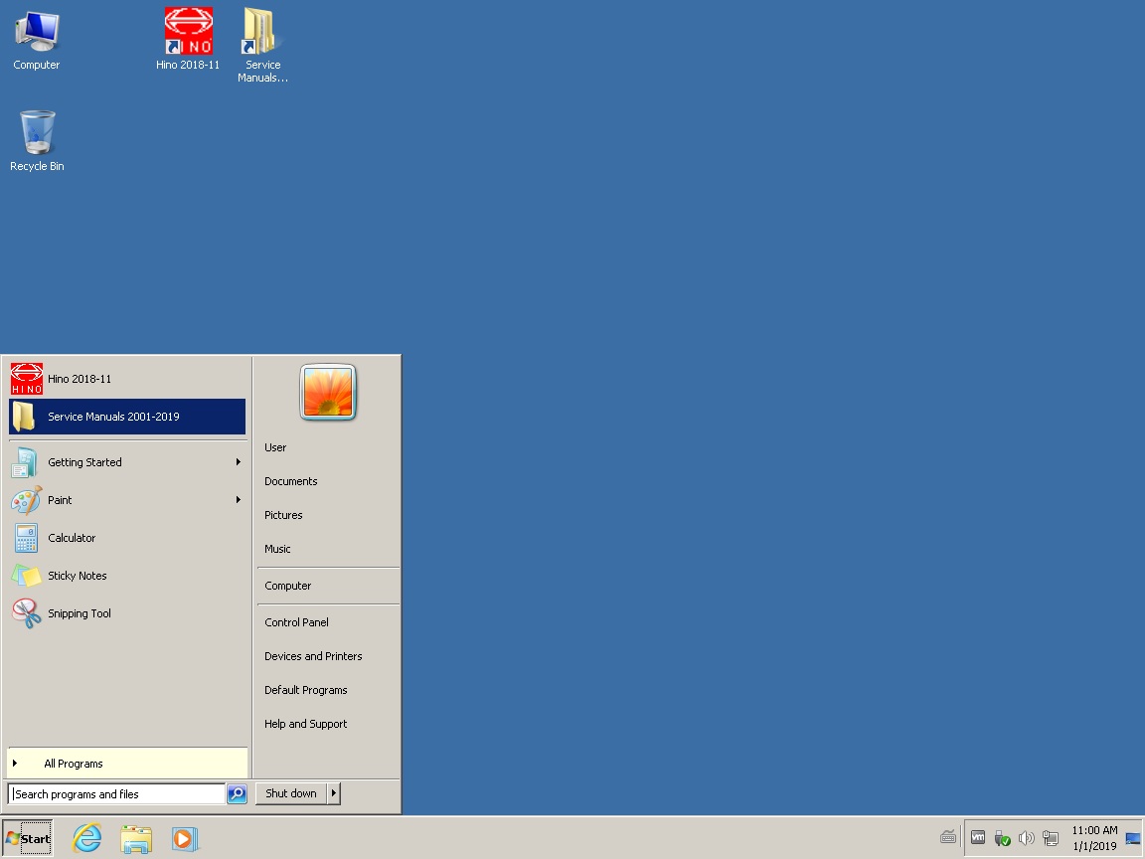This screenshot has height=859, width=1145.
Task: Launch Internet Explorer from the taskbar
Action: pyautogui.click(x=87, y=838)
